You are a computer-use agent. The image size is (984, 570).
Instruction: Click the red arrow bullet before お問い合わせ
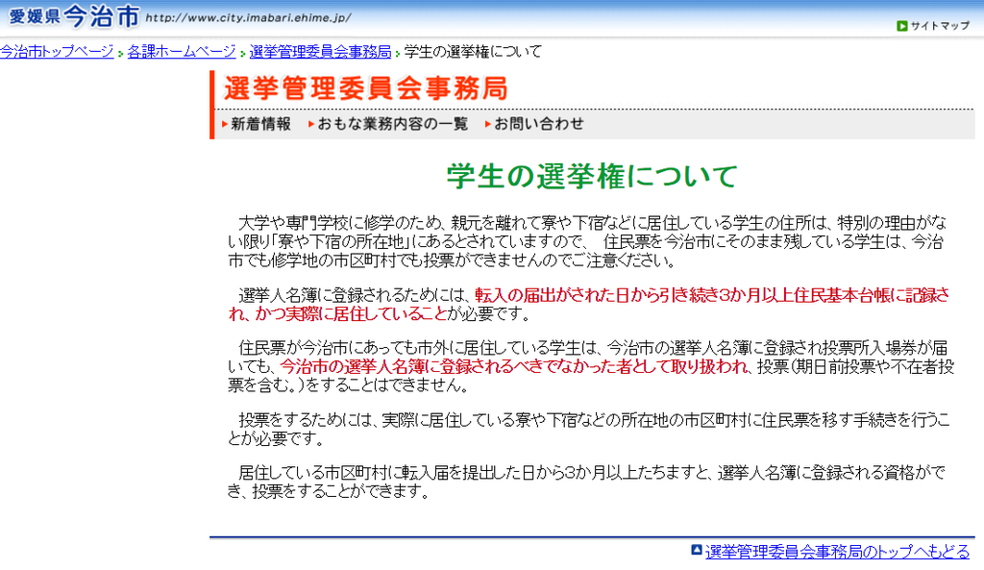pos(486,123)
